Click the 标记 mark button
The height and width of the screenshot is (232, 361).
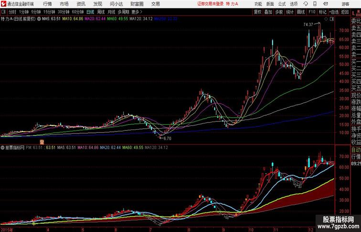(x=323, y=12)
